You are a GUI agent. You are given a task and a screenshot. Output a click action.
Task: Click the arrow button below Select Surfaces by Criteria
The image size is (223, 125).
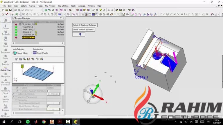[x=79, y=34]
